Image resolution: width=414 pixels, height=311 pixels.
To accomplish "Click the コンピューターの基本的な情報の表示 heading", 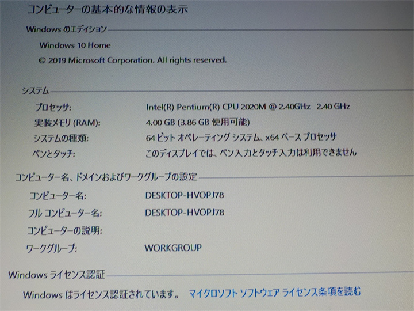I will click(x=108, y=9).
